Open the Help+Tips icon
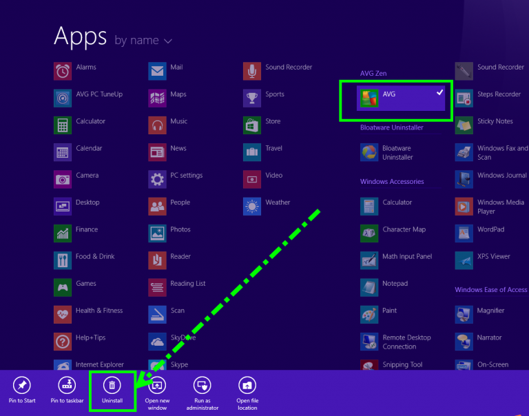Screen dimensions: 529x416 click(63, 341)
